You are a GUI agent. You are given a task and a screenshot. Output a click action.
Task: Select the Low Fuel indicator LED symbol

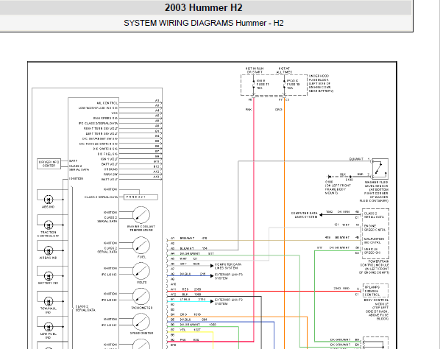pos(49,327)
